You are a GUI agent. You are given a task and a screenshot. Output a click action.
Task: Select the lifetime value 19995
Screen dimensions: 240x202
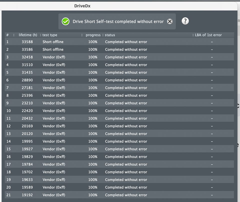pos(27,141)
